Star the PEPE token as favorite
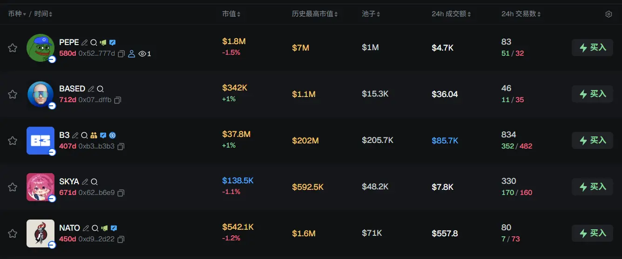 (x=13, y=48)
